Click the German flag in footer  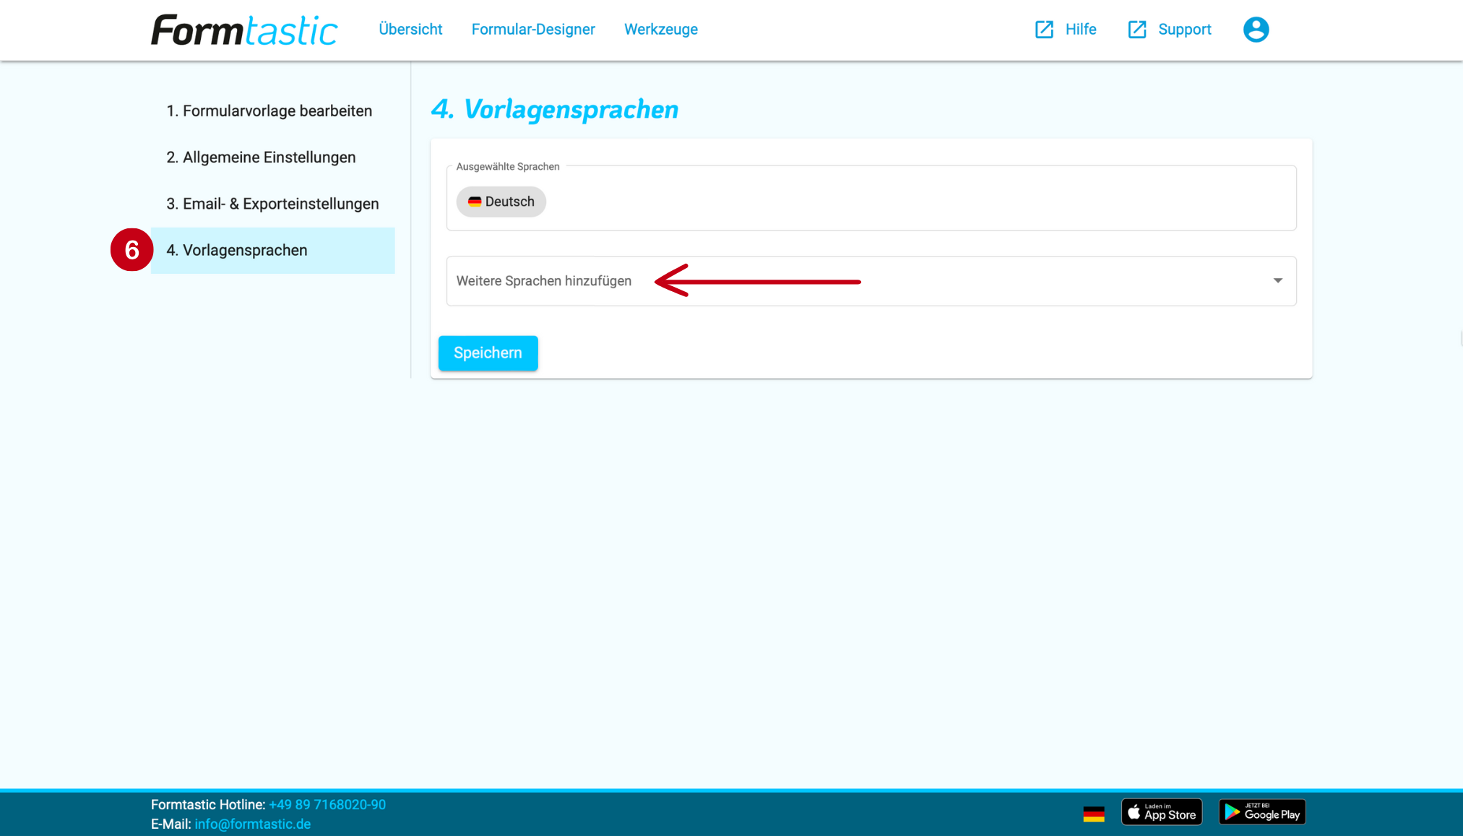pyautogui.click(x=1094, y=814)
